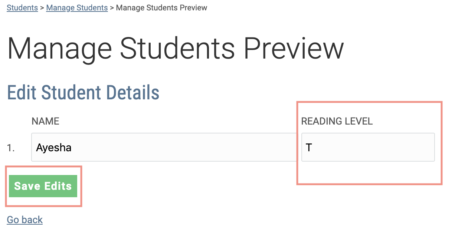
Task: Click the row number 1. label
Action: pos(11,148)
